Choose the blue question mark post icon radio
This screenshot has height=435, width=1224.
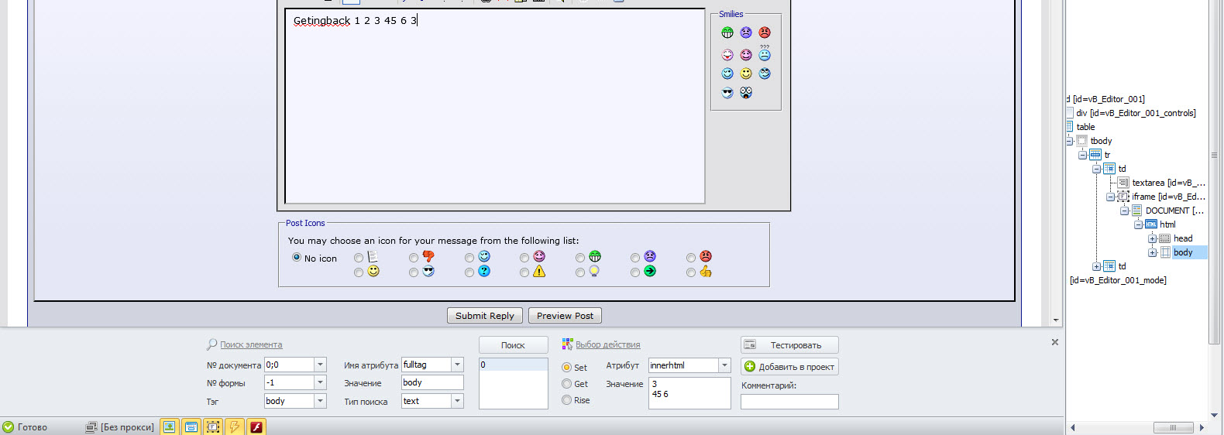[469, 272]
